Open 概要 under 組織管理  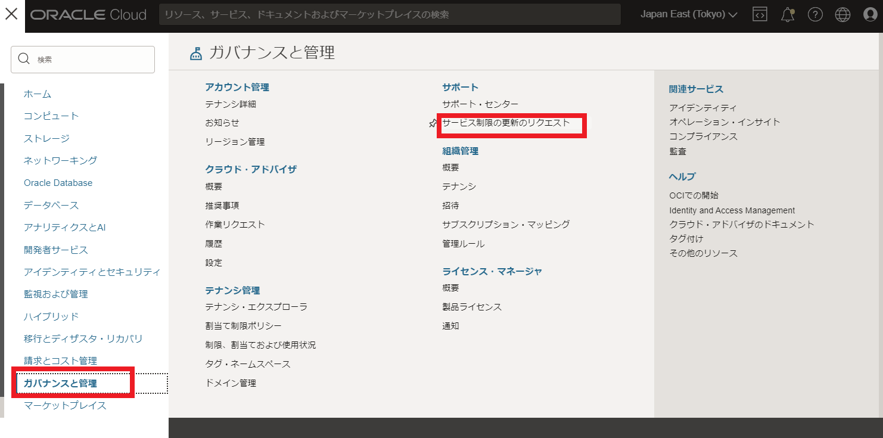450,167
